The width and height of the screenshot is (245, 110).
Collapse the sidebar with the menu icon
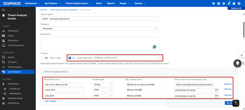click(x=3, y=10)
